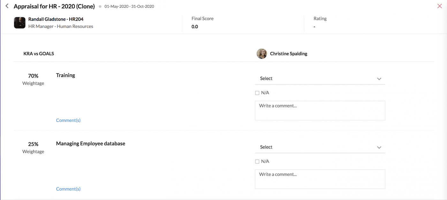Open the Comment(s) link under Managing Employee database
The height and width of the screenshot is (200, 447).
68,189
